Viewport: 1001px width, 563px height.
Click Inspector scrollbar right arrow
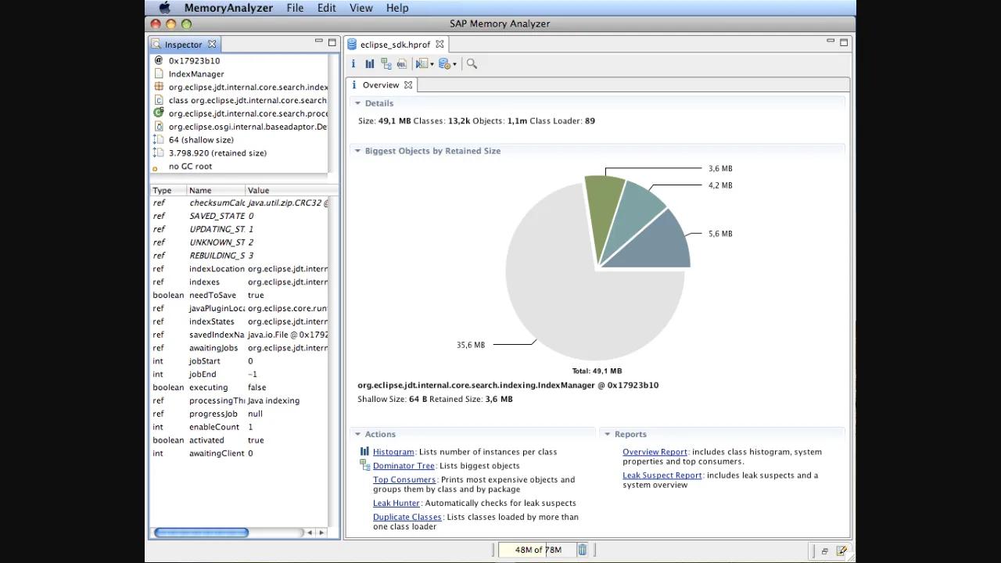[x=321, y=533]
